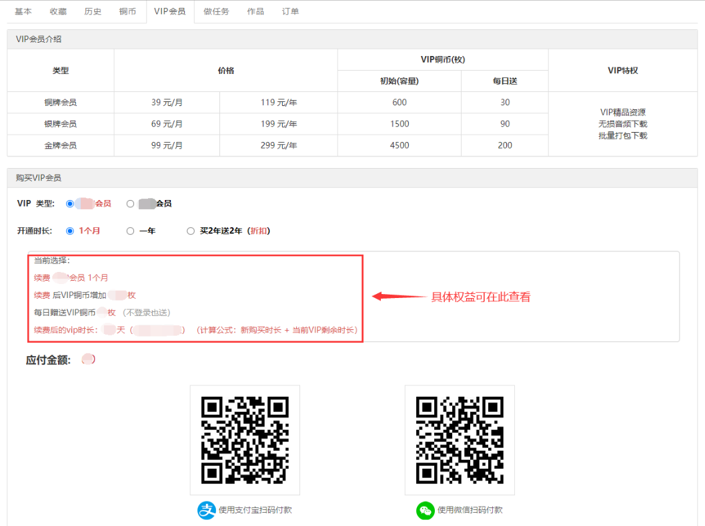The image size is (705, 526).
Task: Click the 初始(容量) sub-header
Action: pyautogui.click(x=400, y=81)
